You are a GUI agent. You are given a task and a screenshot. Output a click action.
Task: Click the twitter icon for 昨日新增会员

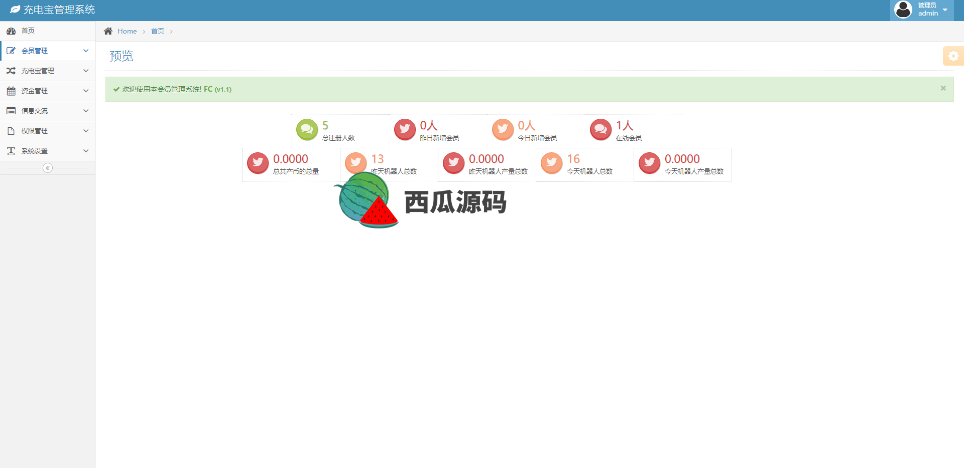[405, 130]
